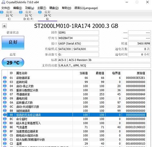
Task: Open the 功能(u) menu
Action: coord(29,8)
